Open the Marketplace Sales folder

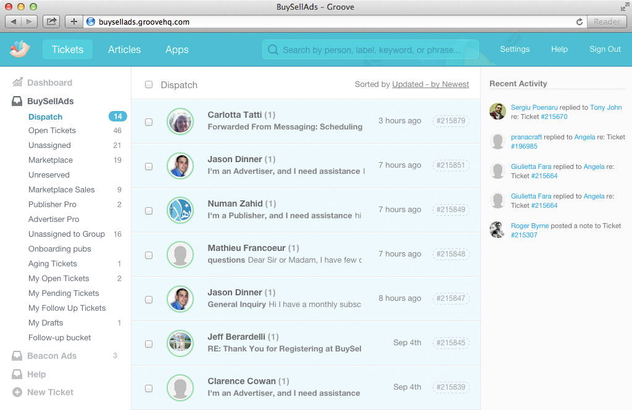coord(61,190)
